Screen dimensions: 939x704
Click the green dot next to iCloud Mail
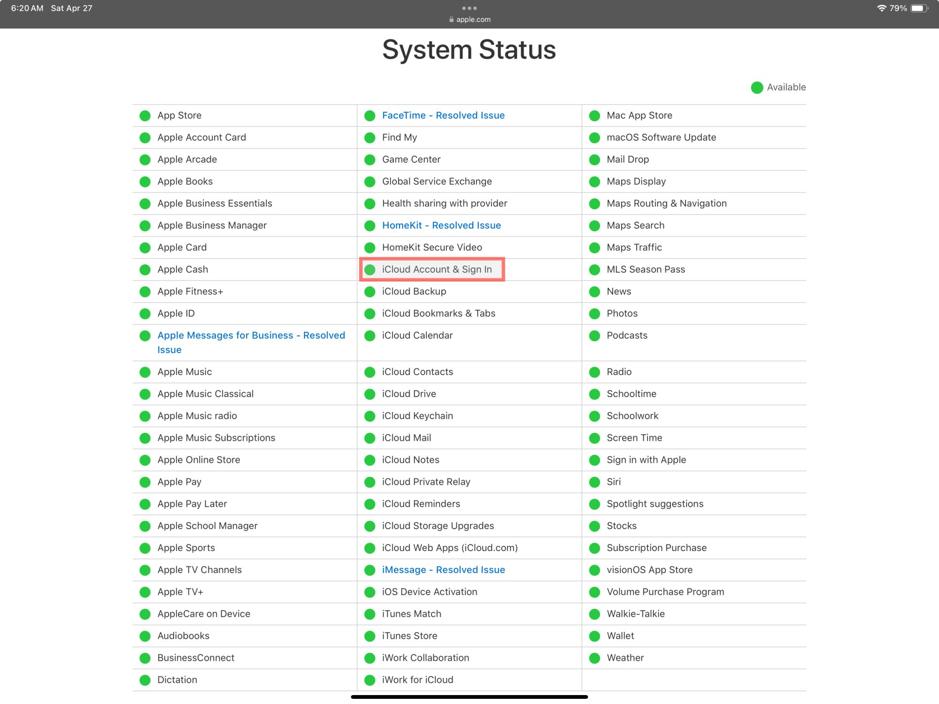(370, 438)
